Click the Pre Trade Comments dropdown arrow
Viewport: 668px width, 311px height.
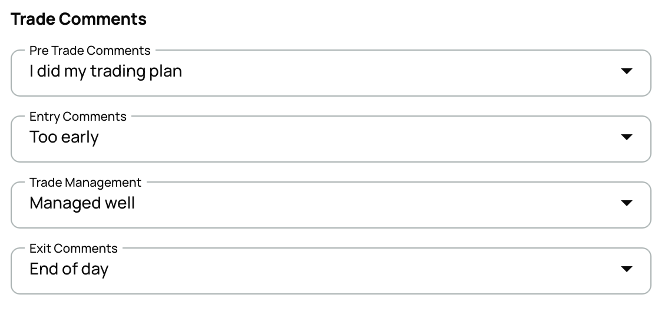[627, 71]
